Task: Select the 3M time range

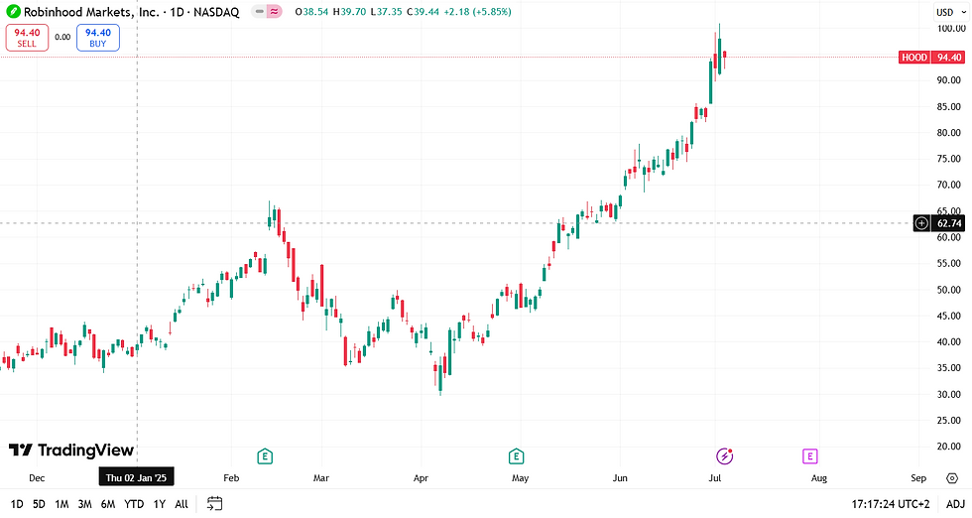Action: (85, 504)
